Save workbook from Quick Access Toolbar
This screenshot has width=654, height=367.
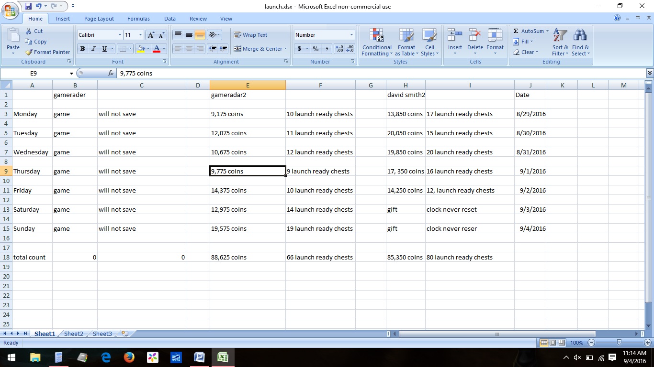coord(28,6)
